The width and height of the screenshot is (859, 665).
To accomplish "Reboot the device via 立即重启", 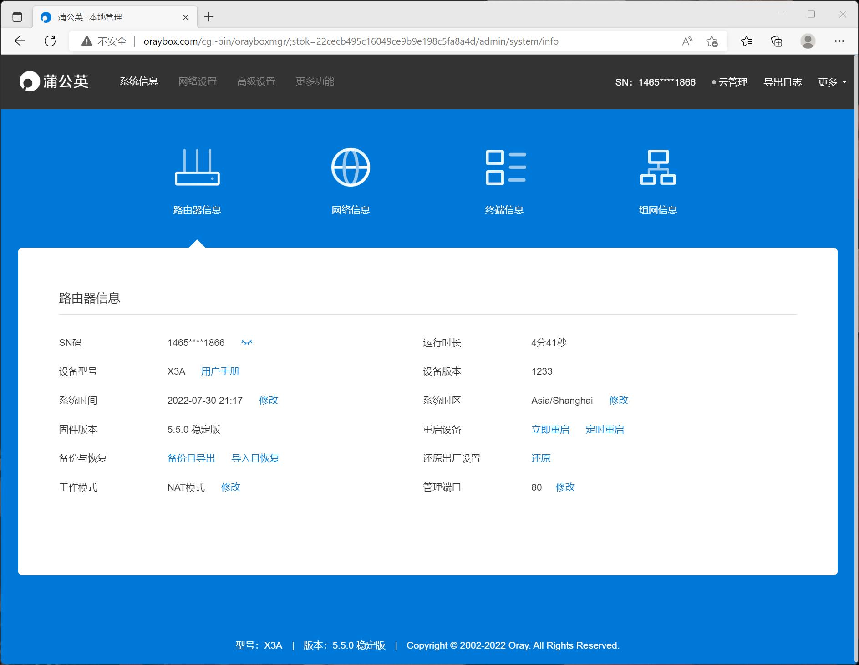I will click(550, 429).
